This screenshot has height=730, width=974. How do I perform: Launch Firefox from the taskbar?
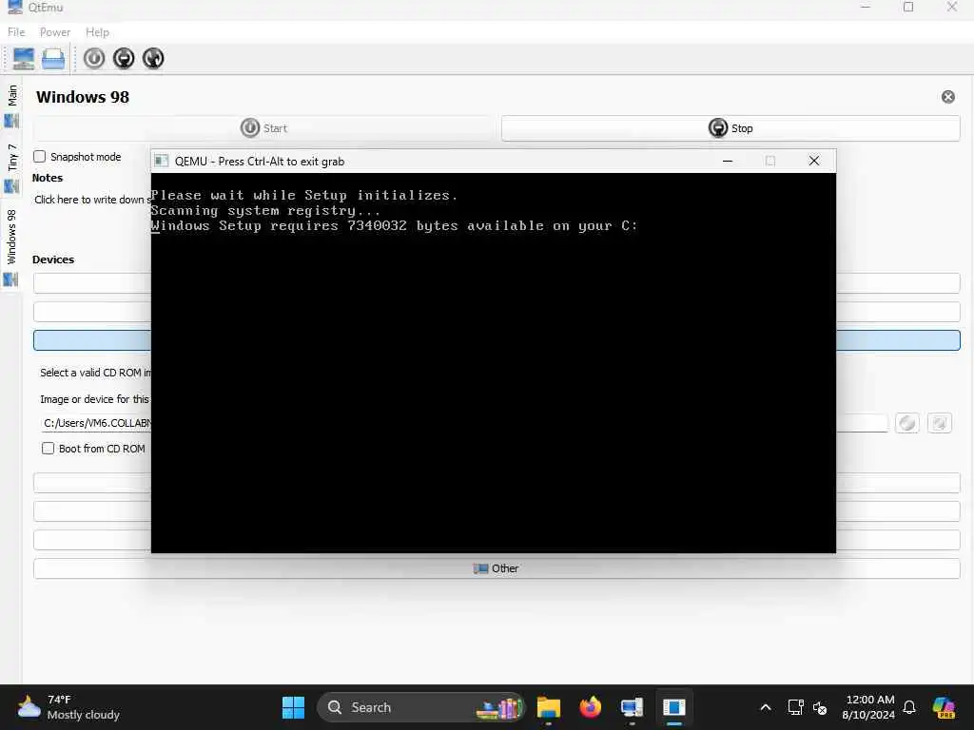[590, 707]
